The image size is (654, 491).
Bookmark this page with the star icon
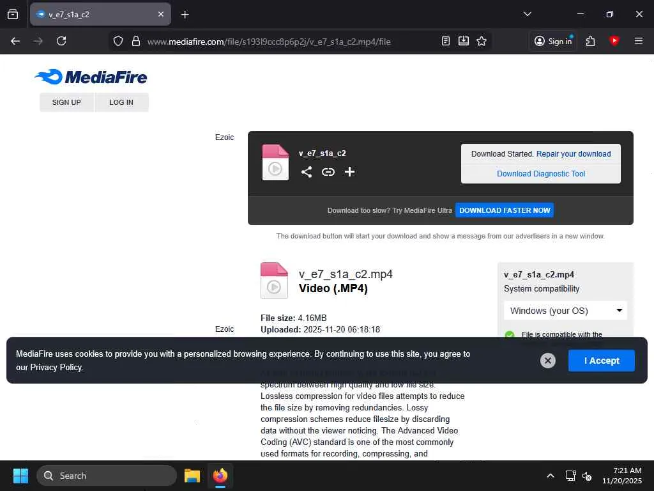click(x=482, y=41)
